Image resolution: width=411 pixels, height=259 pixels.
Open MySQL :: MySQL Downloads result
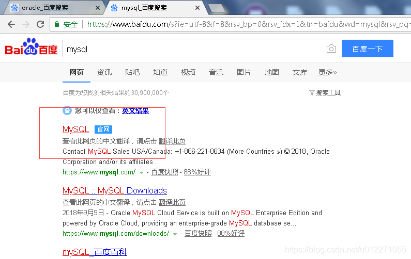115,191
